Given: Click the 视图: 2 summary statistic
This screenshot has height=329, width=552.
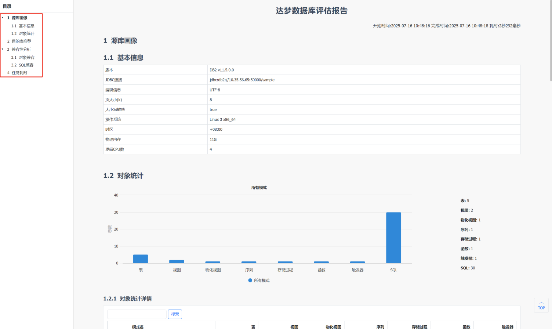Looking at the screenshot, I should (467, 210).
